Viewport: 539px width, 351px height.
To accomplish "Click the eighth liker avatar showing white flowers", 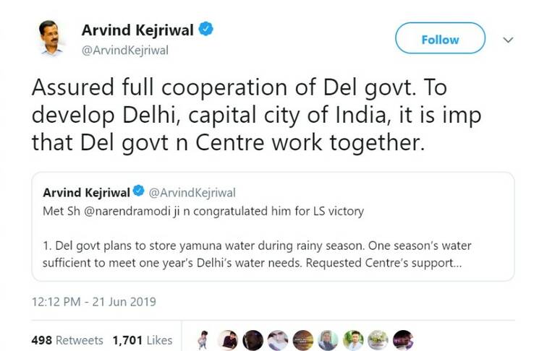I will coord(377,339).
